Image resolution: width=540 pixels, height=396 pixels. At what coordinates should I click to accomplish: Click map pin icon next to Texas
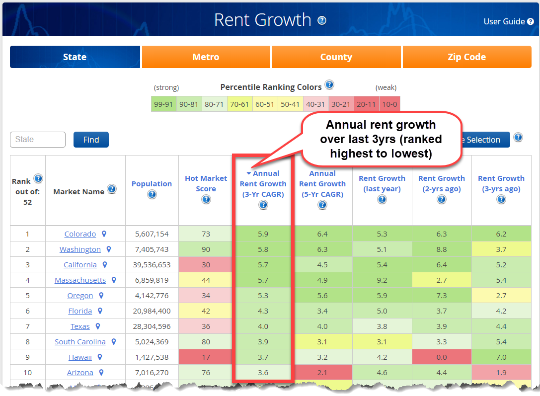[x=98, y=326]
